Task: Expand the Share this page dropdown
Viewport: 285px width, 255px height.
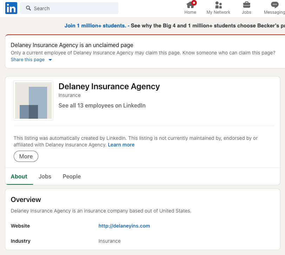Action: point(31,60)
